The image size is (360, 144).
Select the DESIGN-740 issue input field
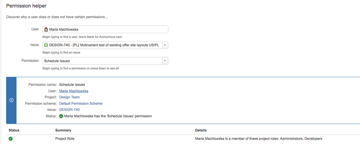click(x=102, y=45)
